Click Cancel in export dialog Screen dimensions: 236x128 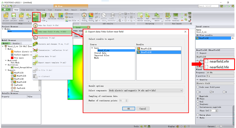click(x=143, y=109)
